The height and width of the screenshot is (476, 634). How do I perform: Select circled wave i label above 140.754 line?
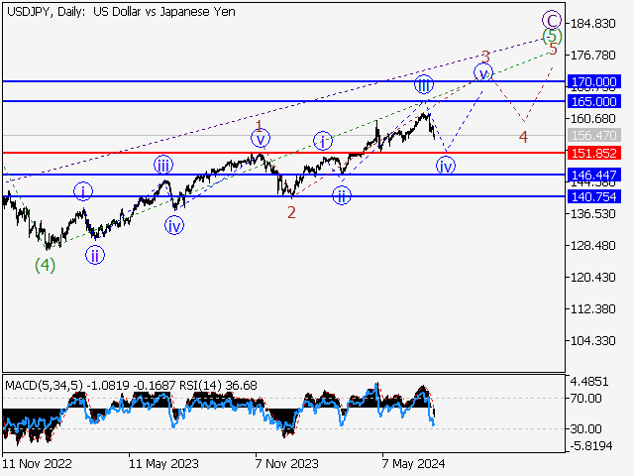pyautogui.click(x=83, y=191)
